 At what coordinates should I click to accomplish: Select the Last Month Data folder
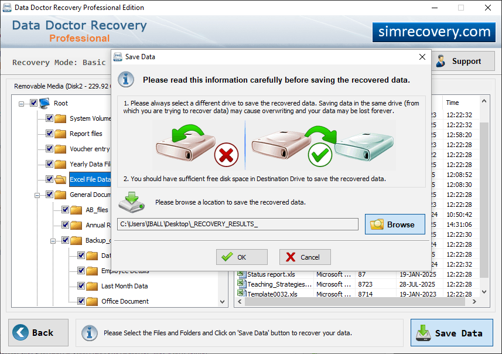125,286
